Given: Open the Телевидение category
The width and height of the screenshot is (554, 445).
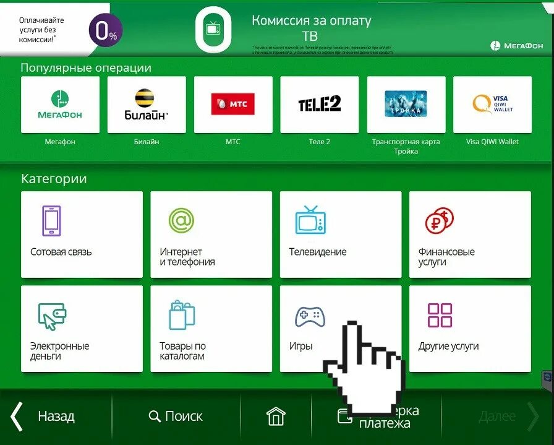Looking at the screenshot, I should (341, 235).
